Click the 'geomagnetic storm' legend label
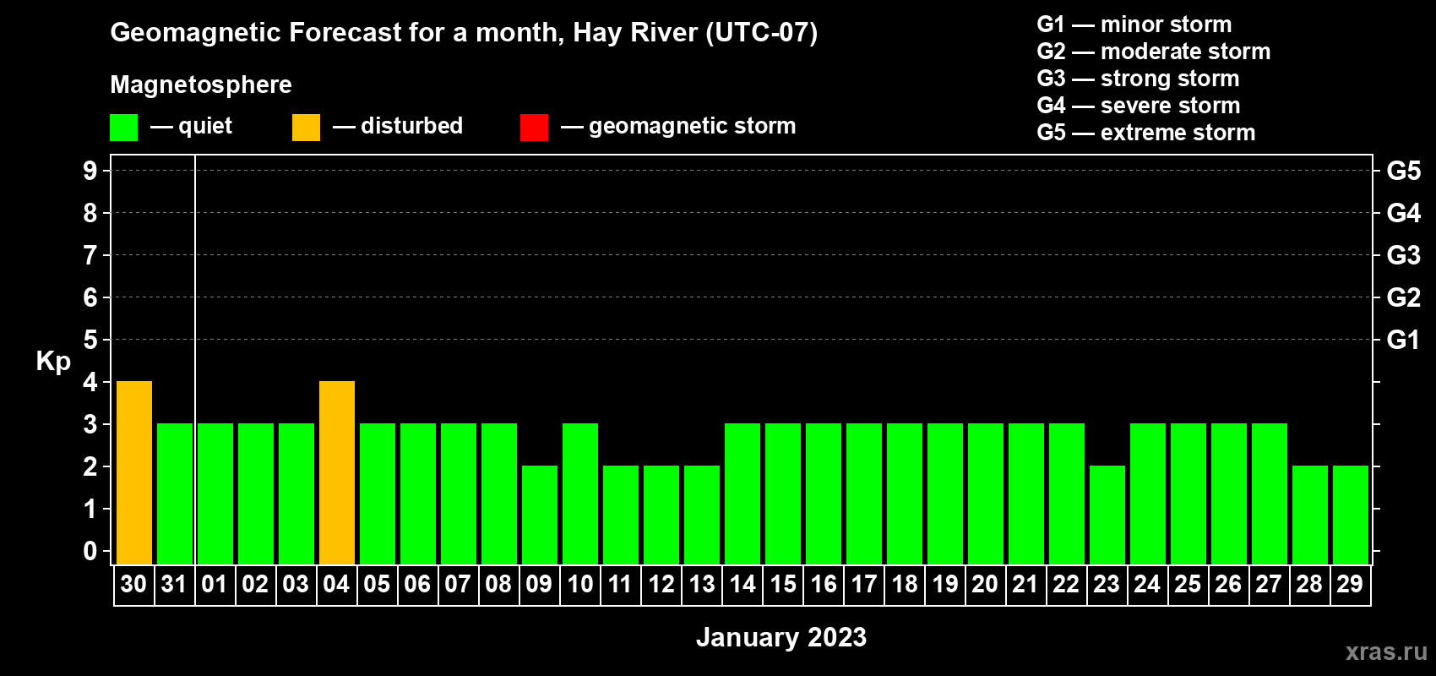 tap(693, 127)
